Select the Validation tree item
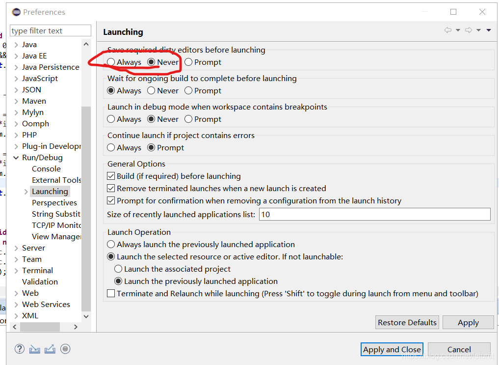499x365 pixels. (x=40, y=282)
